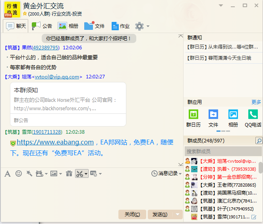Open notice 暮雨潇潇今天生日哦
Image resolution: width=263 pixels, height=224 pixels.
tap(219, 58)
